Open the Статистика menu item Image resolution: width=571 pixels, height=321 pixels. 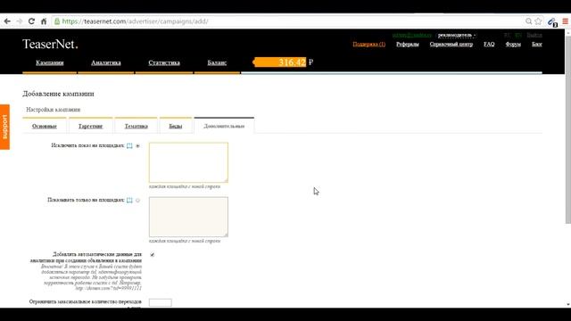[x=164, y=62]
